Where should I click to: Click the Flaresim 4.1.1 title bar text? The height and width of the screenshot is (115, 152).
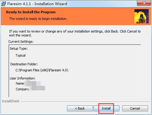click(x=37, y=4)
